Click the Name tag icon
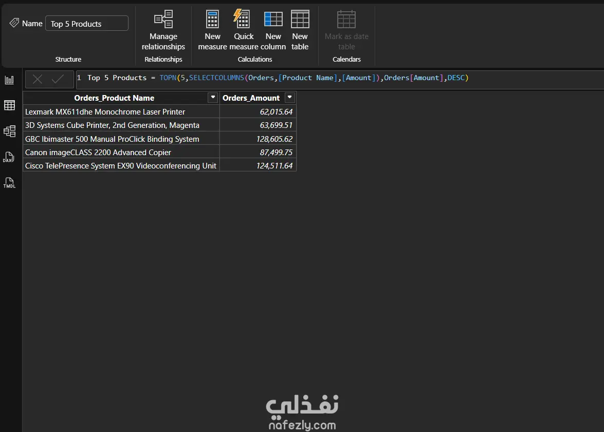 point(14,23)
